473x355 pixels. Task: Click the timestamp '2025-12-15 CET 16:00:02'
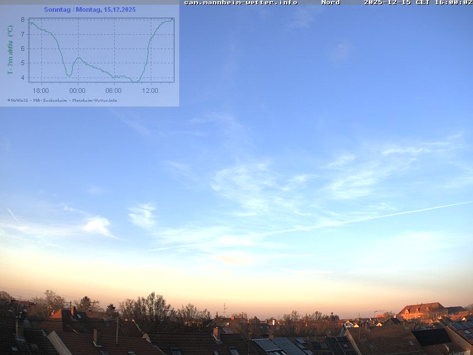[417, 2]
